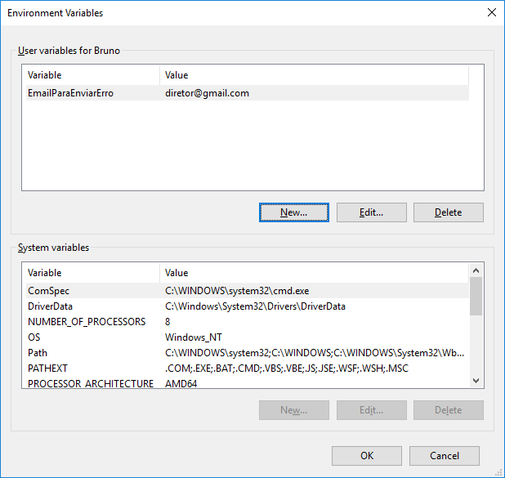Image resolution: width=505 pixels, height=478 pixels.
Task: Click the dialog resize grip corner
Action: [x=498, y=472]
